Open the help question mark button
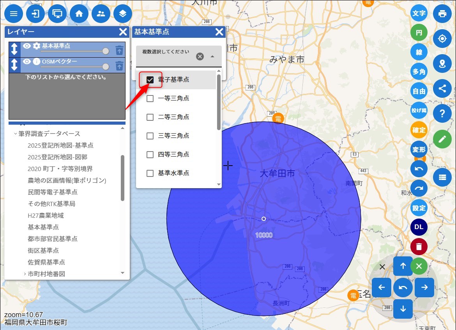 (442, 113)
